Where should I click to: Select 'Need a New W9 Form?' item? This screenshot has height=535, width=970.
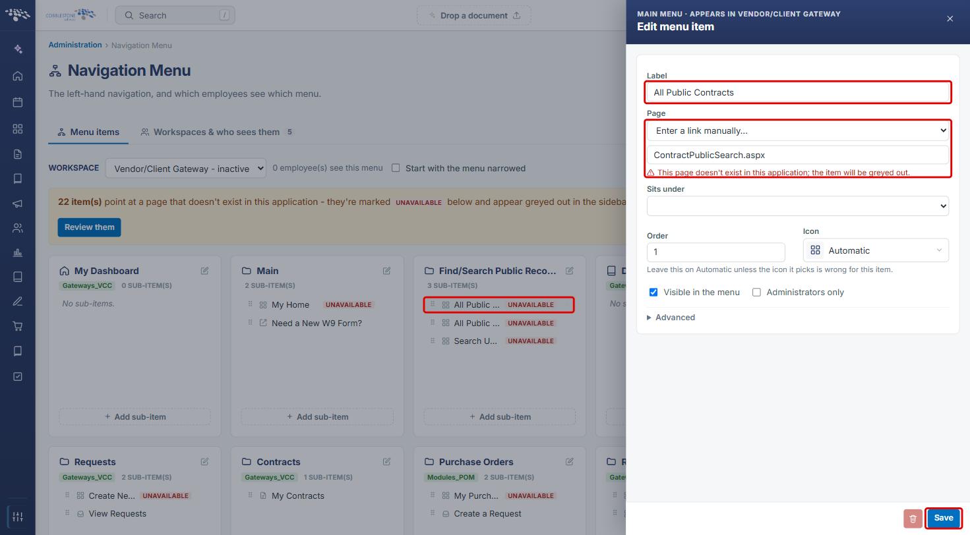tap(317, 323)
